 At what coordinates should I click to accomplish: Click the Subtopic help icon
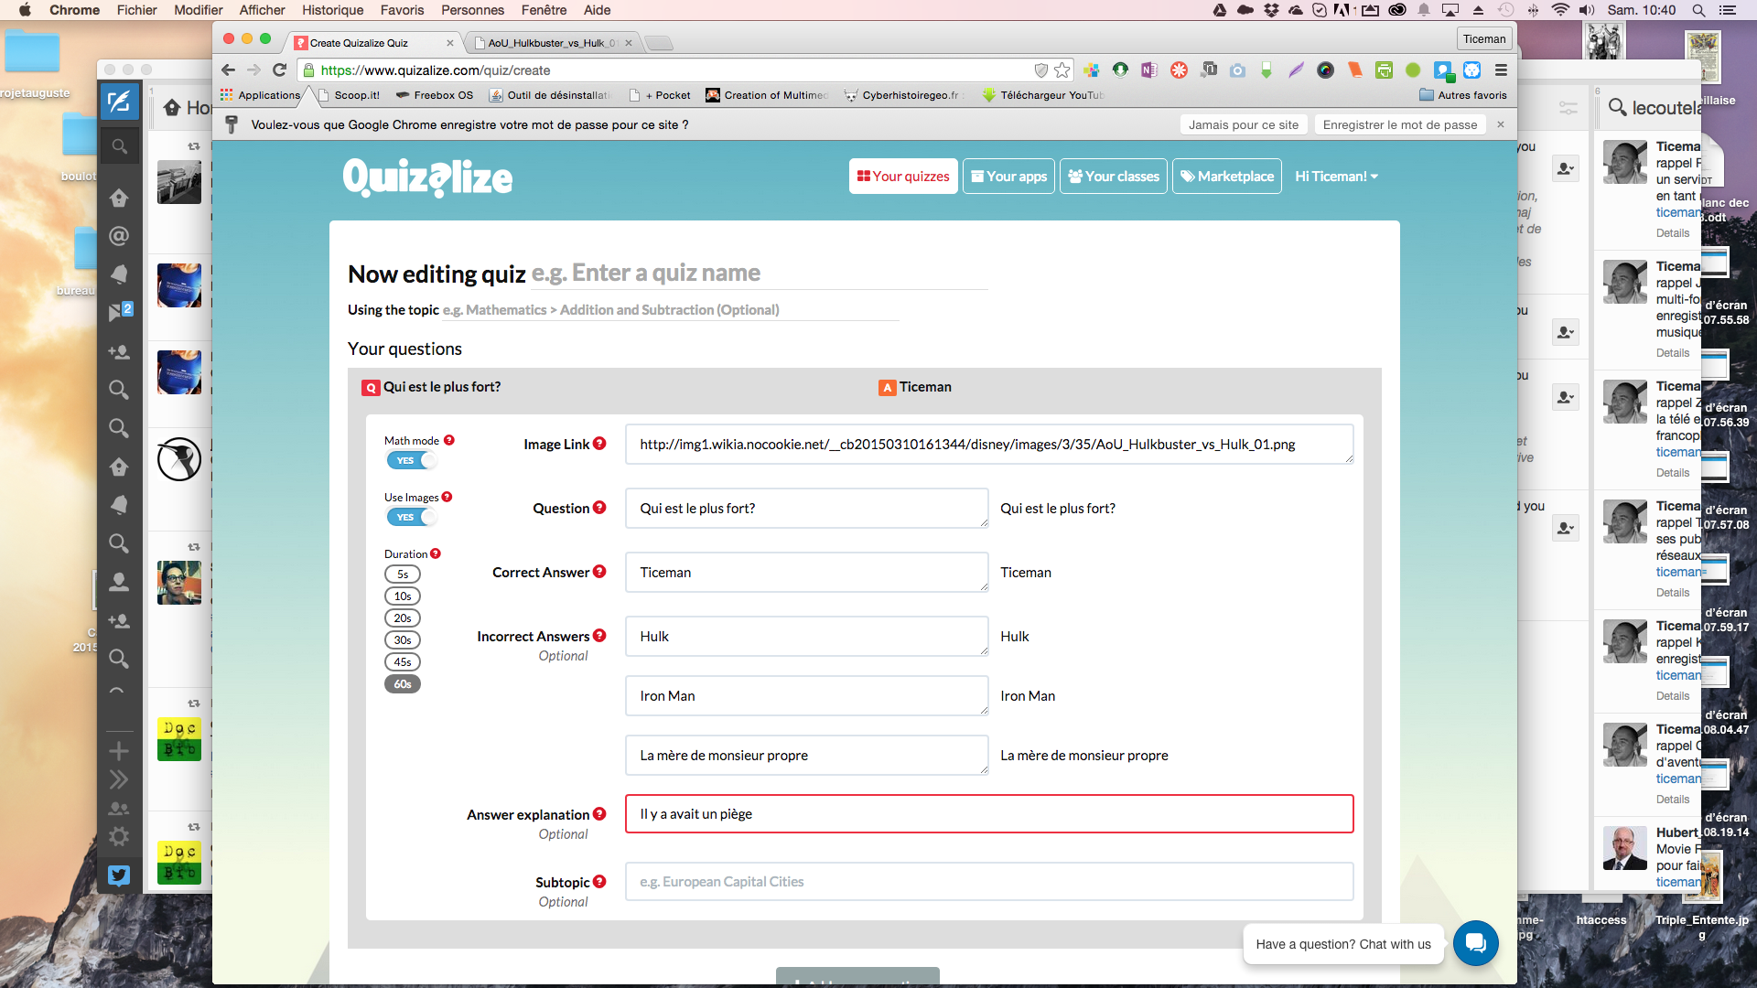[x=599, y=882]
